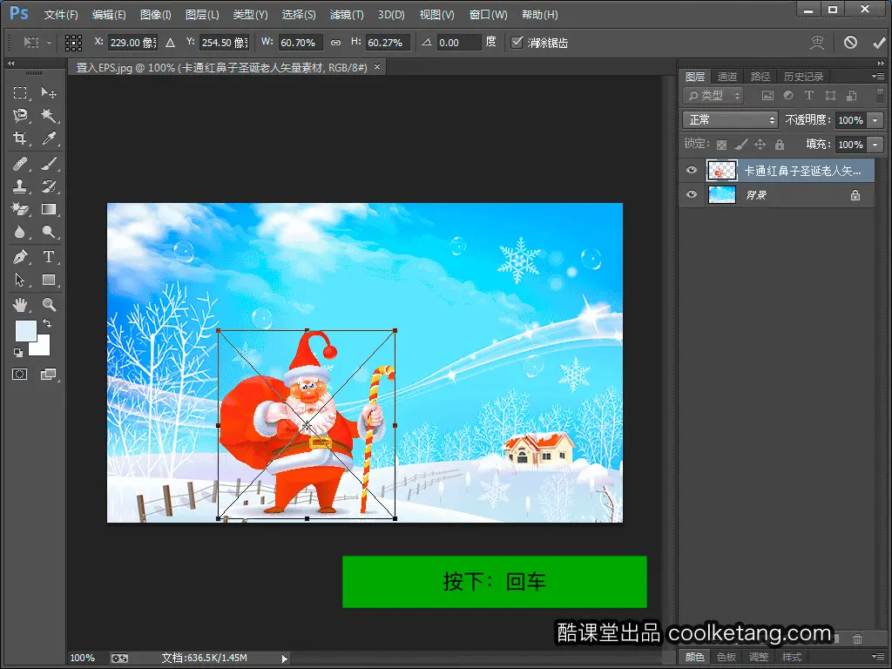
Task: Switch to warp mode
Action: (817, 43)
